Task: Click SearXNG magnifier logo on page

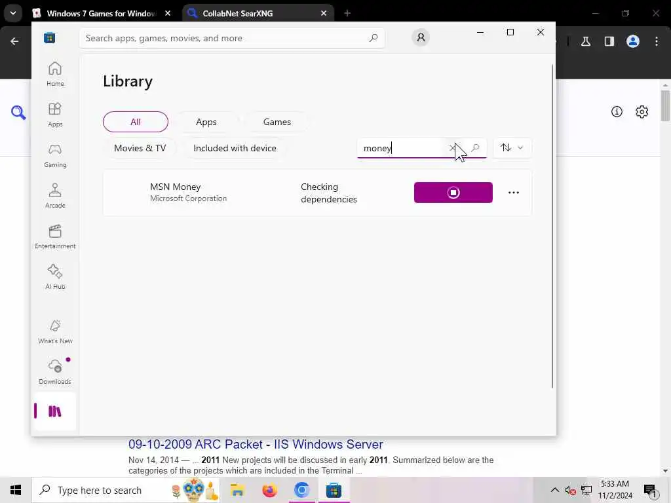Action: (18, 113)
